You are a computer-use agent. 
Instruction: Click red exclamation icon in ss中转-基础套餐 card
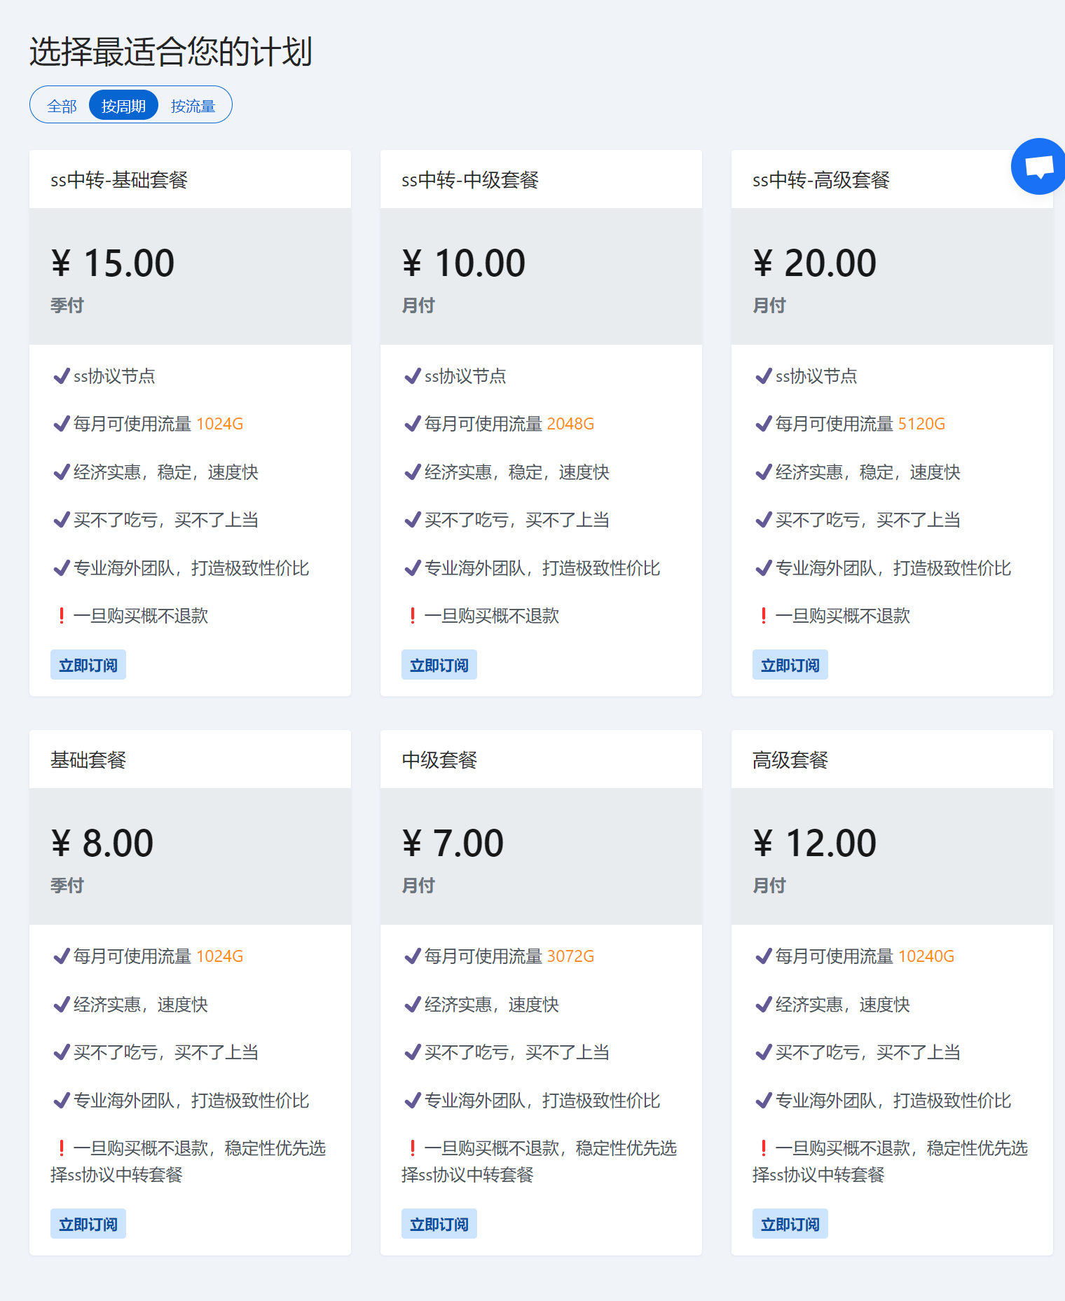point(62,616)
